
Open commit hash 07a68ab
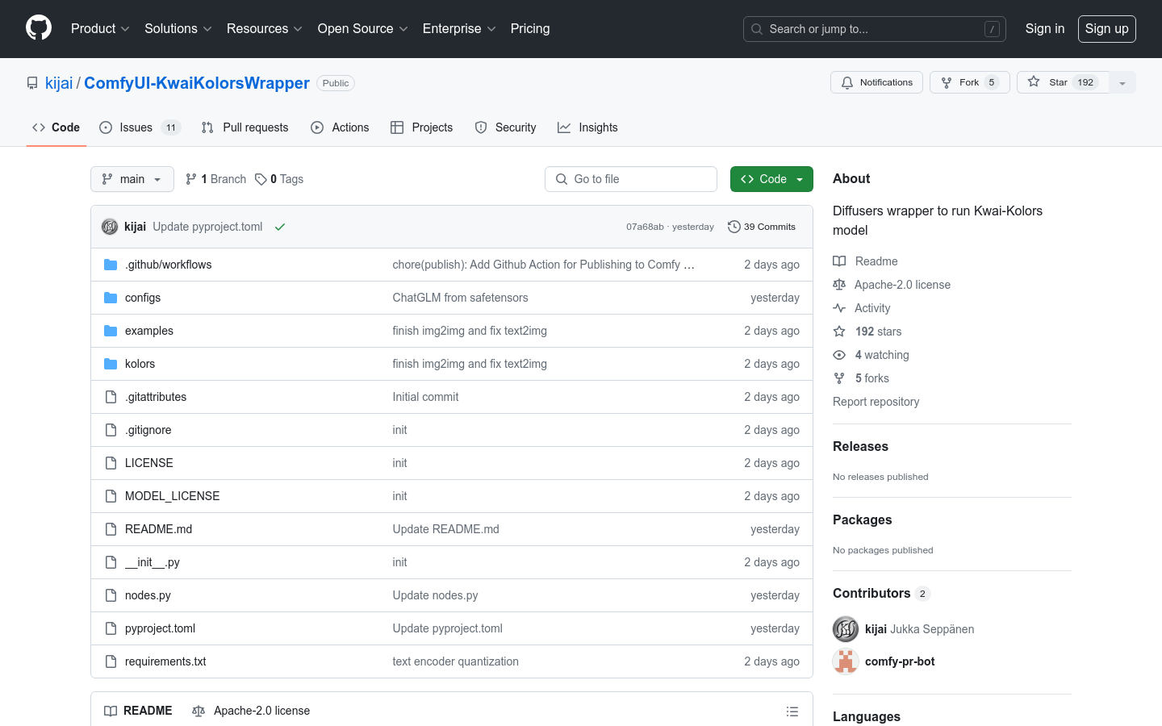(645, 227)
